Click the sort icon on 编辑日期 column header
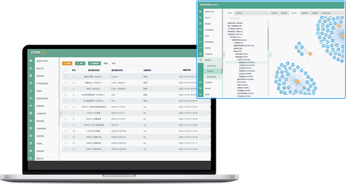 coord(192,70)
